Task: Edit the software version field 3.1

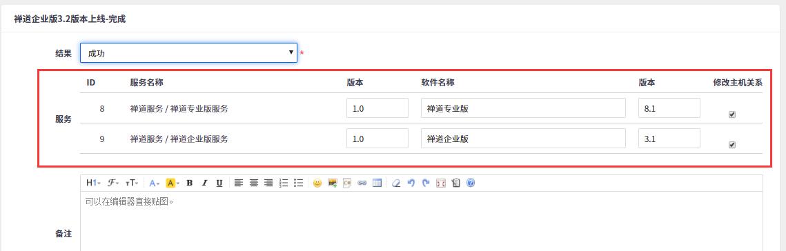Action: 669,139
